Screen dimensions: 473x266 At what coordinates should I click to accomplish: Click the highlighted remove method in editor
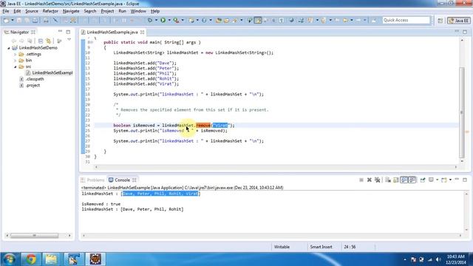tap(203, 126)
